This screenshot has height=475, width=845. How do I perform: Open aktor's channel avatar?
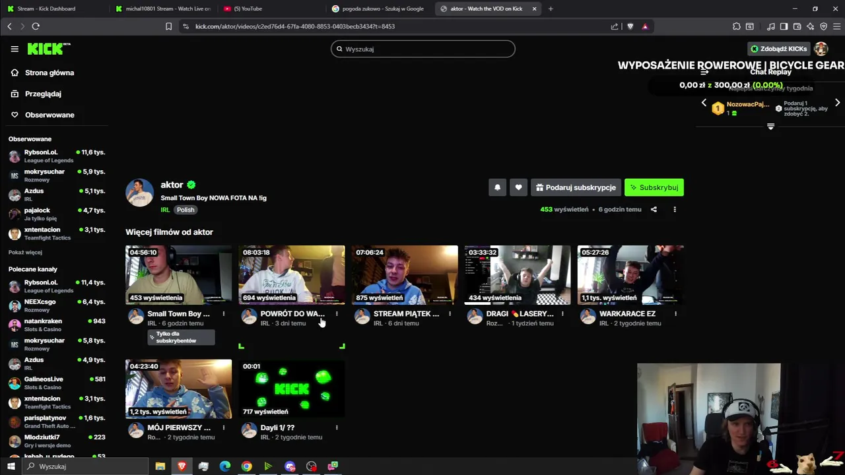tap(139, 193)
